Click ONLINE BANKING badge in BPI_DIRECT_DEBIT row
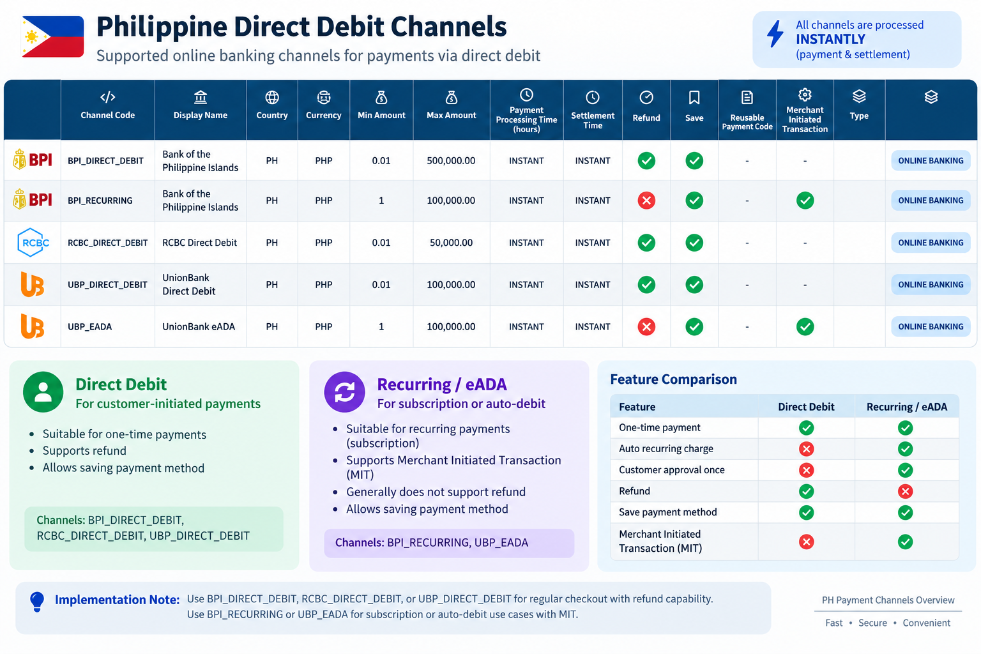The width and height of the screenshot is (981, 654). tap(931, 161)
